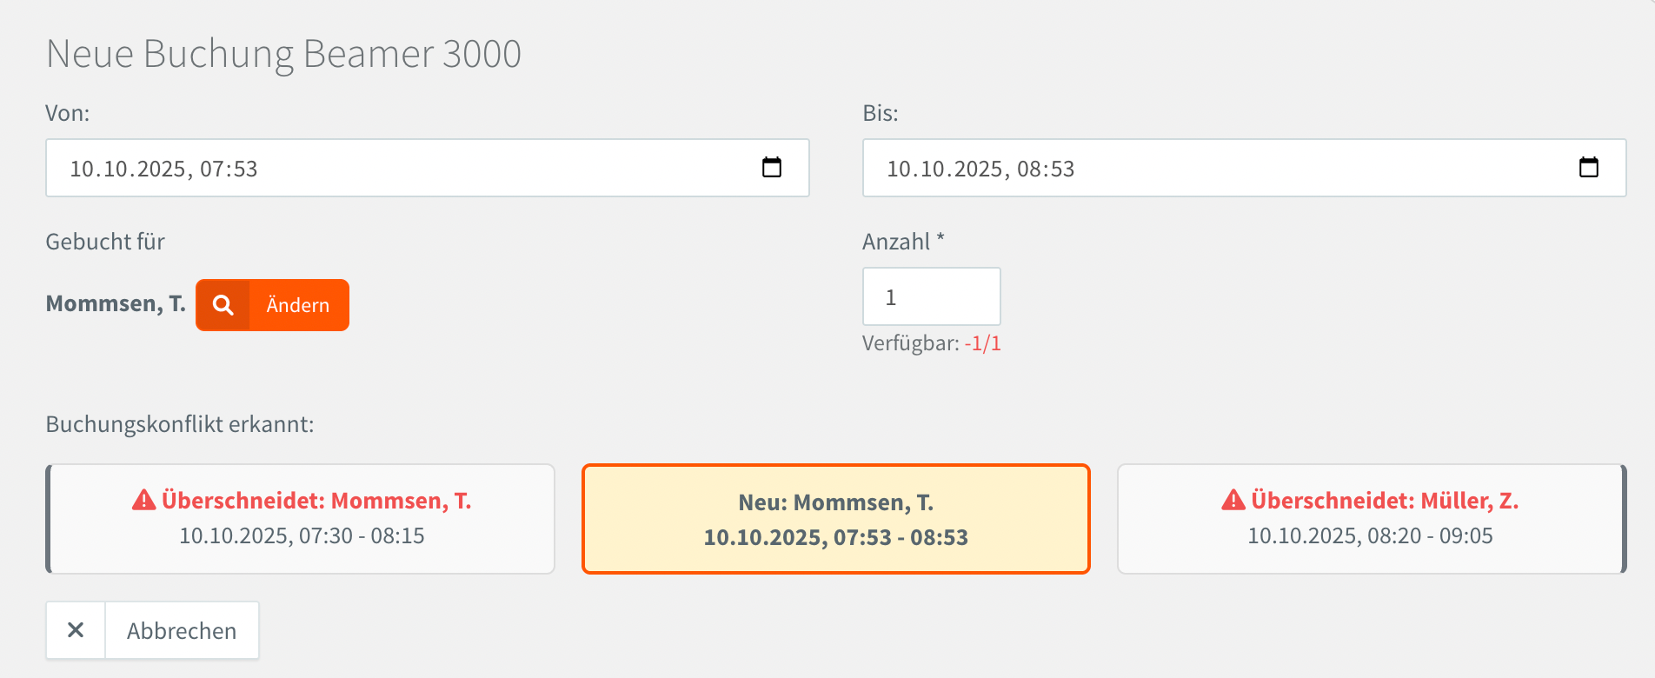
Task: Open the calendar picker in Von field
Action: click(x=772, y=168)
